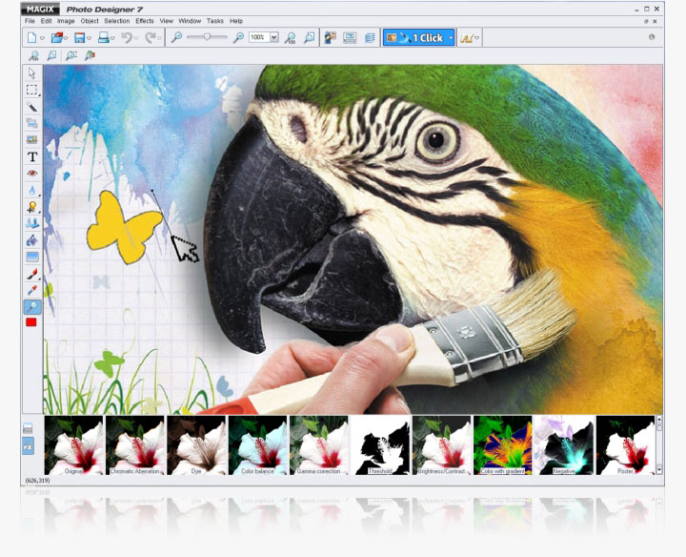Open the red foreground color swatch

[x=31, y=322]
